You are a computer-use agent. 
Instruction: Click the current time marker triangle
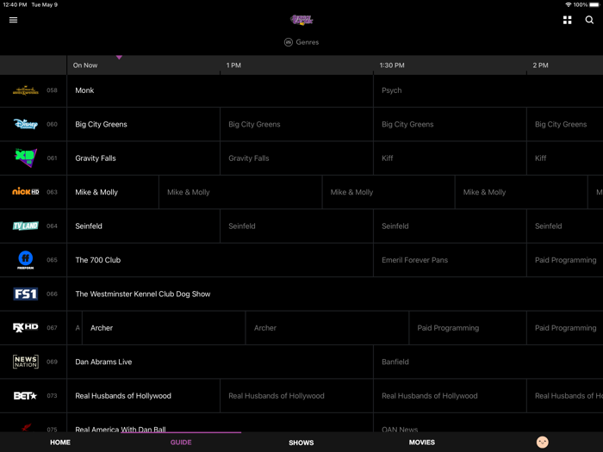pos(119,58)
